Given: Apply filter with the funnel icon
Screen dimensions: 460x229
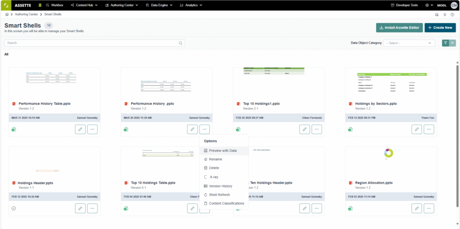Looking at the screenshot, I should (446, 43).
